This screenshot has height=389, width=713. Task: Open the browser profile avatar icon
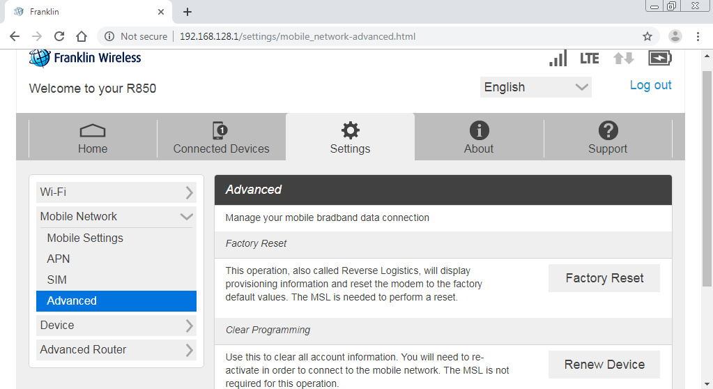(x=675, y=36)
